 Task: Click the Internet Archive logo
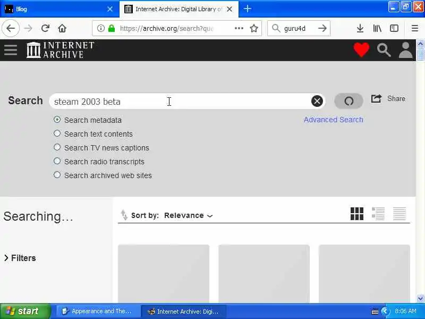coord(60,50)
